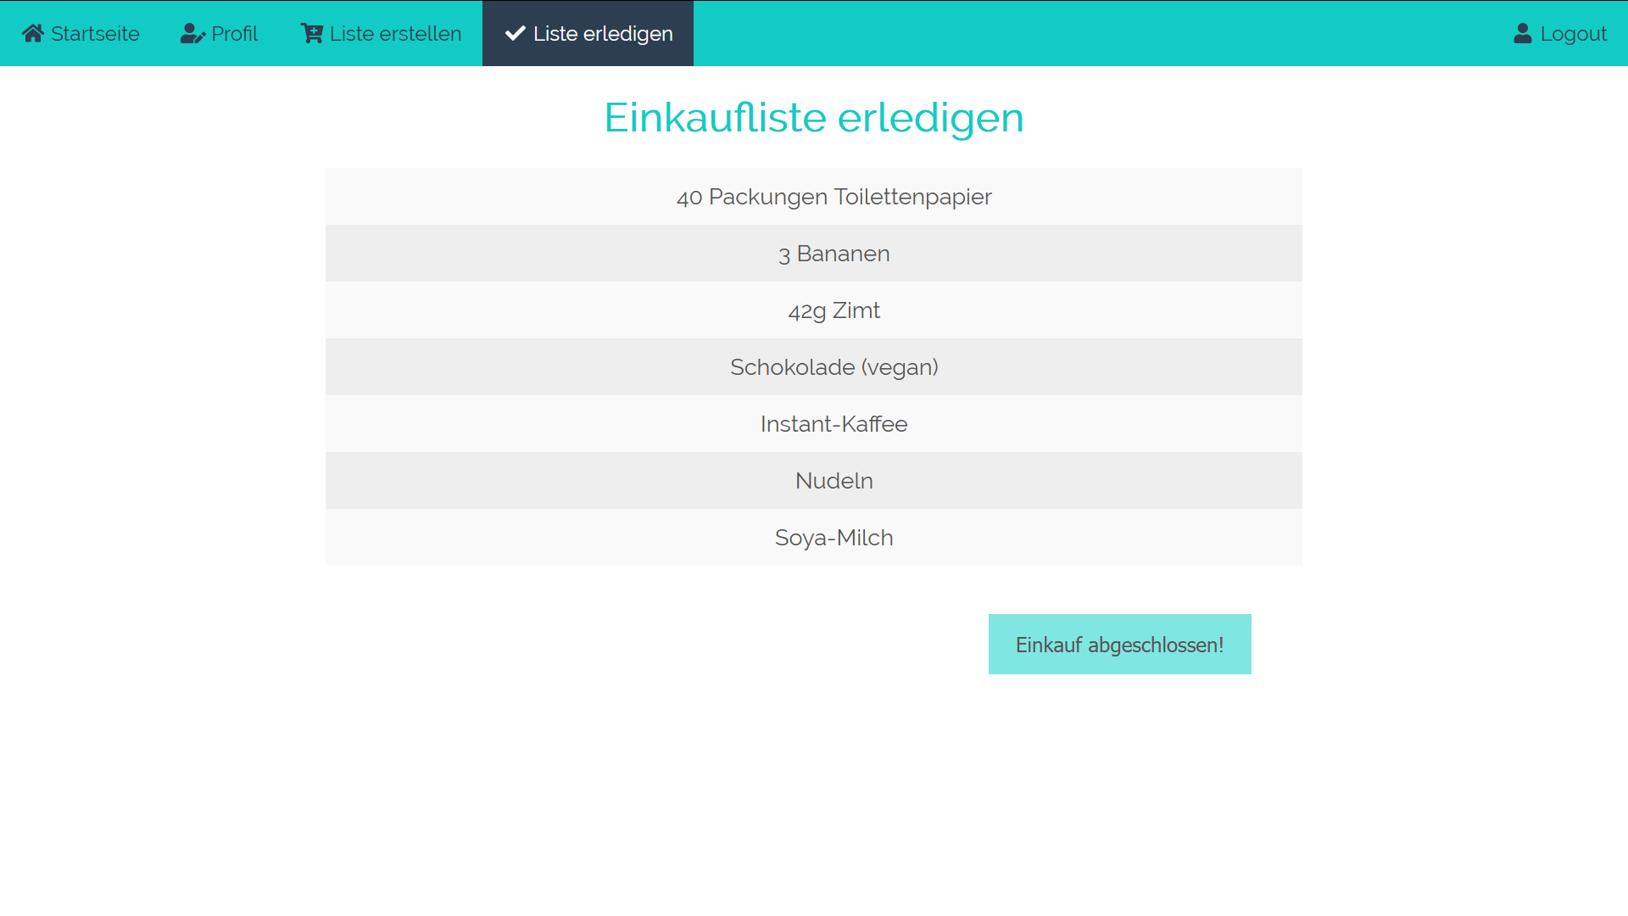
Task: Click the Nudeln list entry
Action: 834,481
